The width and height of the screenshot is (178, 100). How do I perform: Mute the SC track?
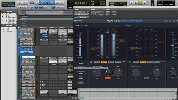click(x=31, y=32)
